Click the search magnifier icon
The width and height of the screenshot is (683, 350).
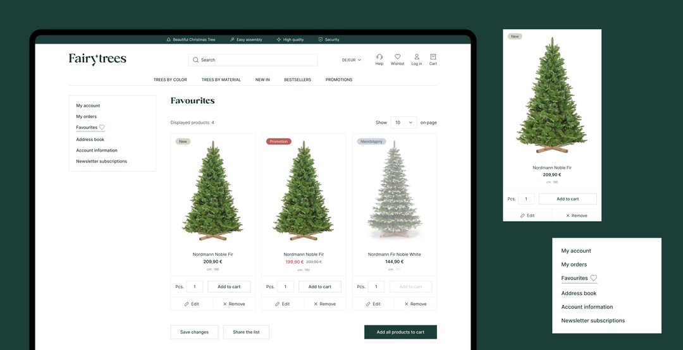coord(195,59)
